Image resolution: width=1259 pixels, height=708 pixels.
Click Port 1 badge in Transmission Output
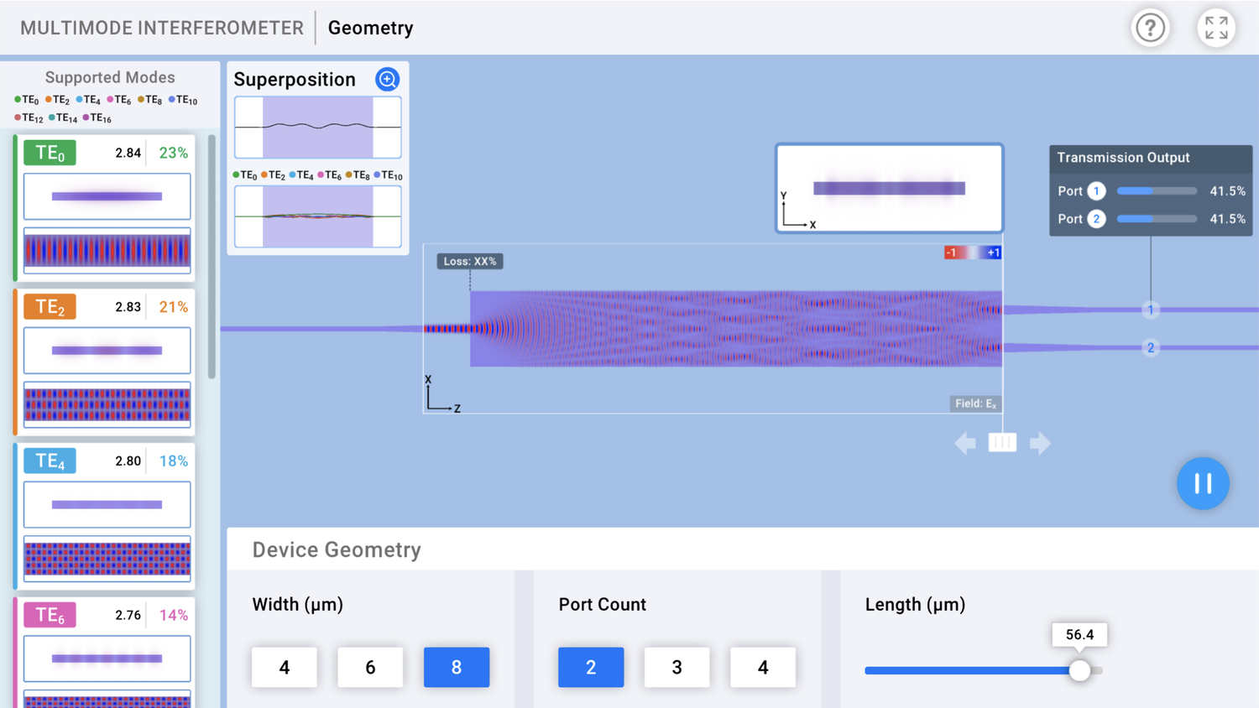(x=1094, y=190)
